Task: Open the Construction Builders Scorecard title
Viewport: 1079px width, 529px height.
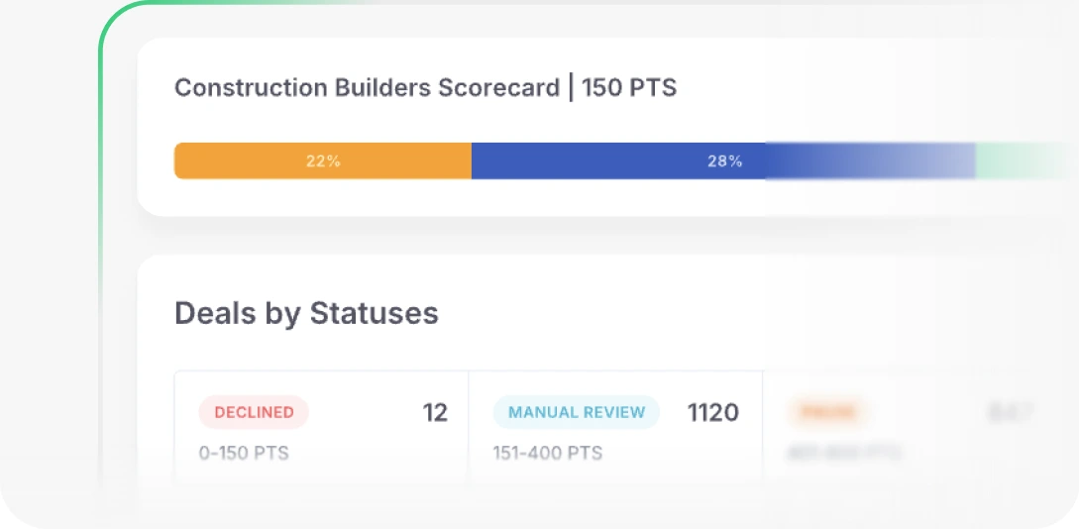Action: pyautogui.click(x=367, y=88)
